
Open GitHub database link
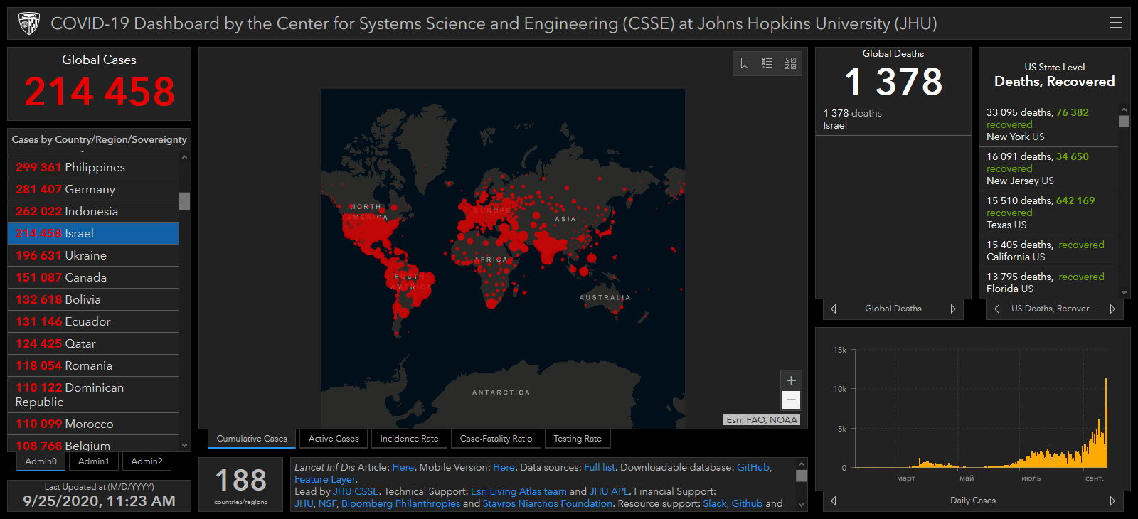pos(753,467)
